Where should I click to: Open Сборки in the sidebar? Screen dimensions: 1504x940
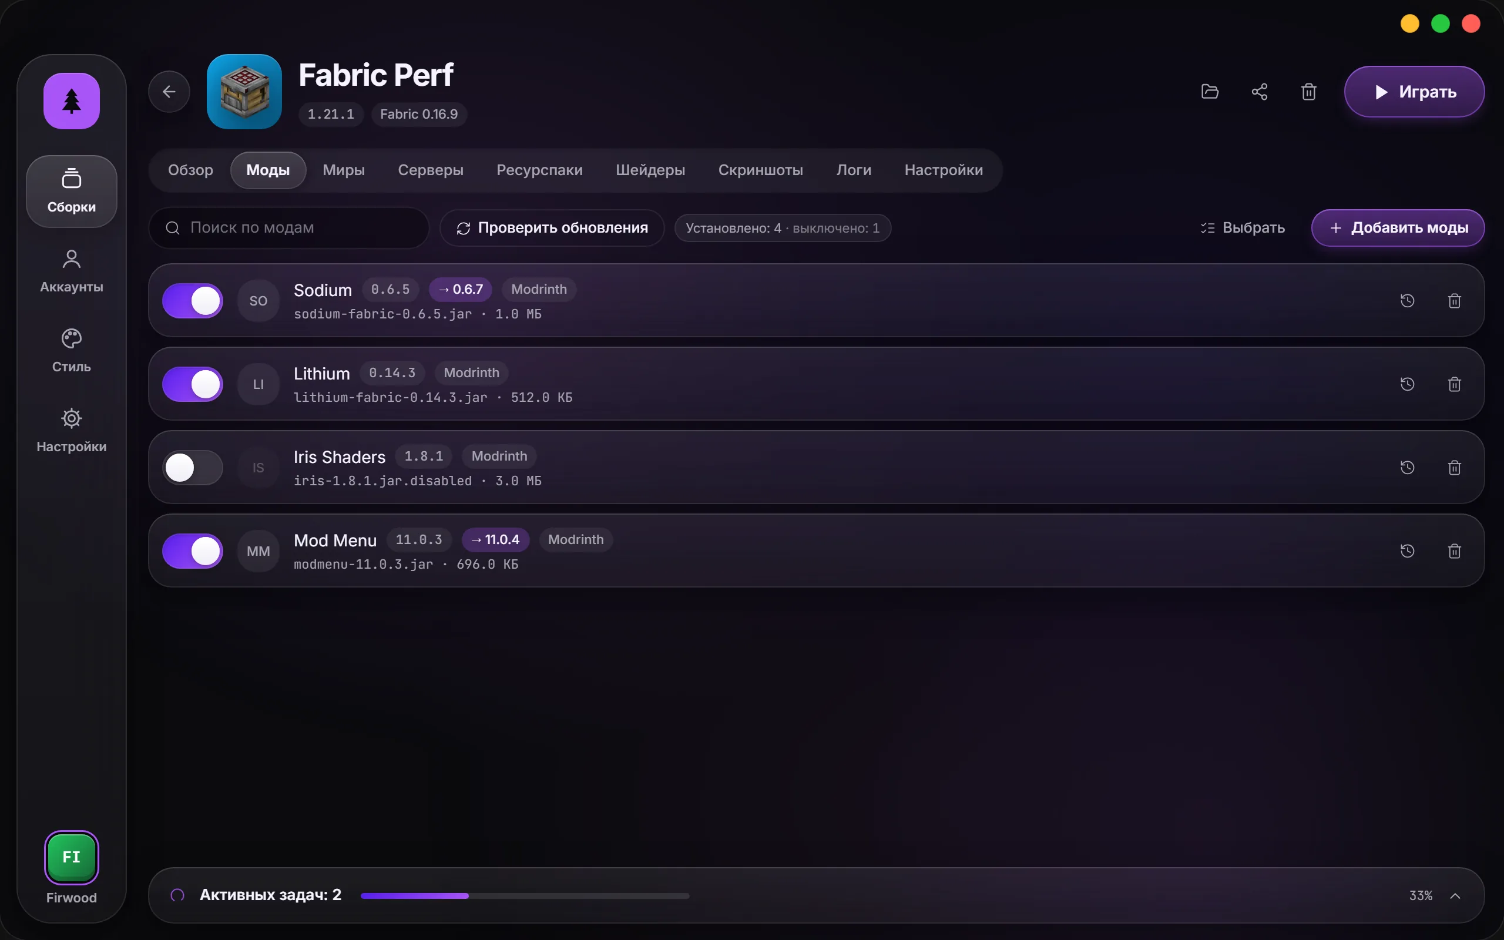coord(72,192)
